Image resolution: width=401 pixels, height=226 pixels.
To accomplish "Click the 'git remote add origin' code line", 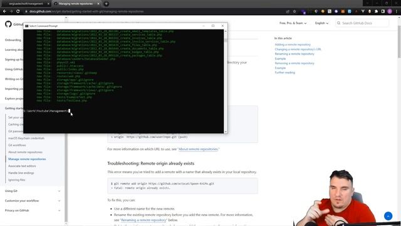I will pos(162,184).
